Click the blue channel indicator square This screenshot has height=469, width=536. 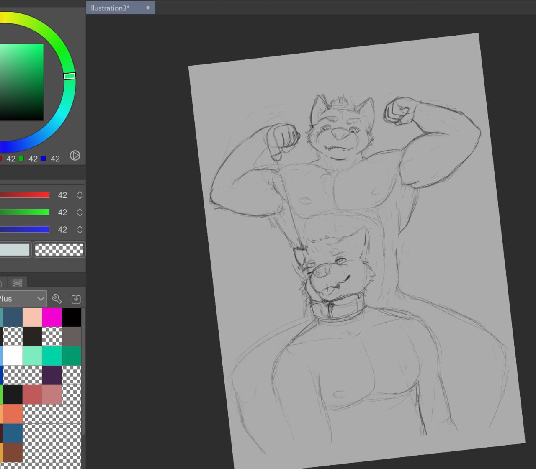click(43, 159)
